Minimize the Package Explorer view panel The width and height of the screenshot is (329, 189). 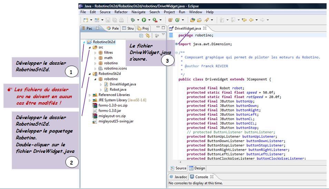pyautogui.click(x=158, y=28)
